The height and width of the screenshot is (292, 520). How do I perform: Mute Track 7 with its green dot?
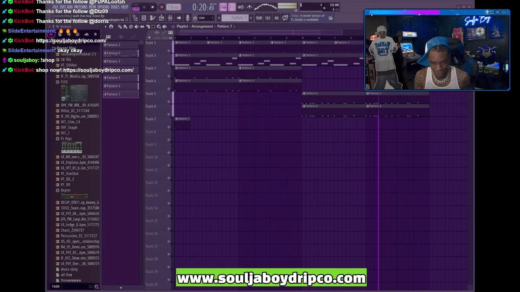[x=169, y=127]
